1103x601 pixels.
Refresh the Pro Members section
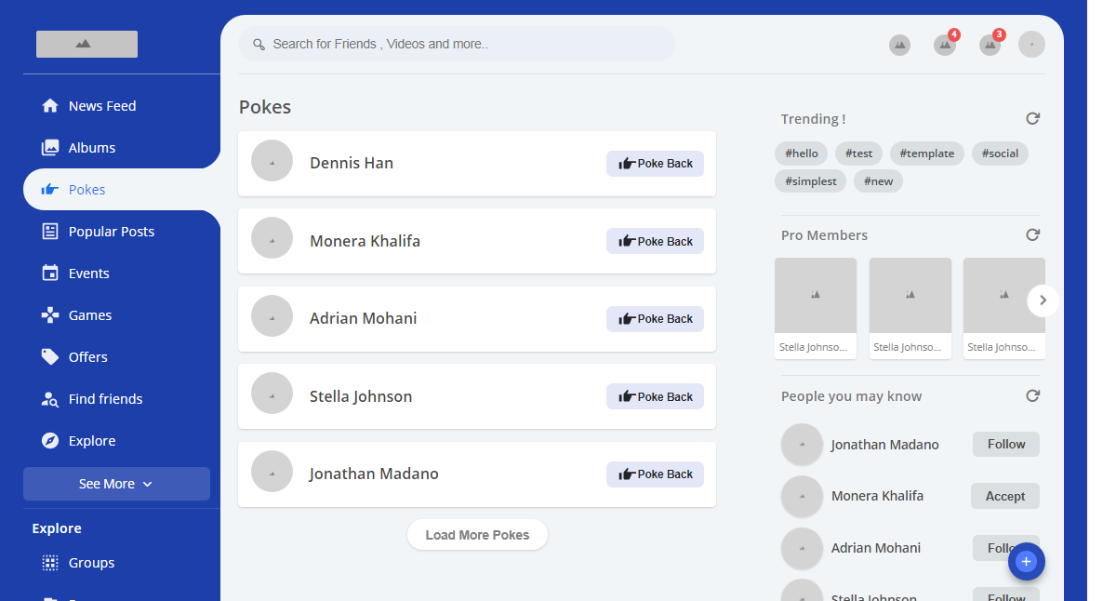tap(1032, 235)
